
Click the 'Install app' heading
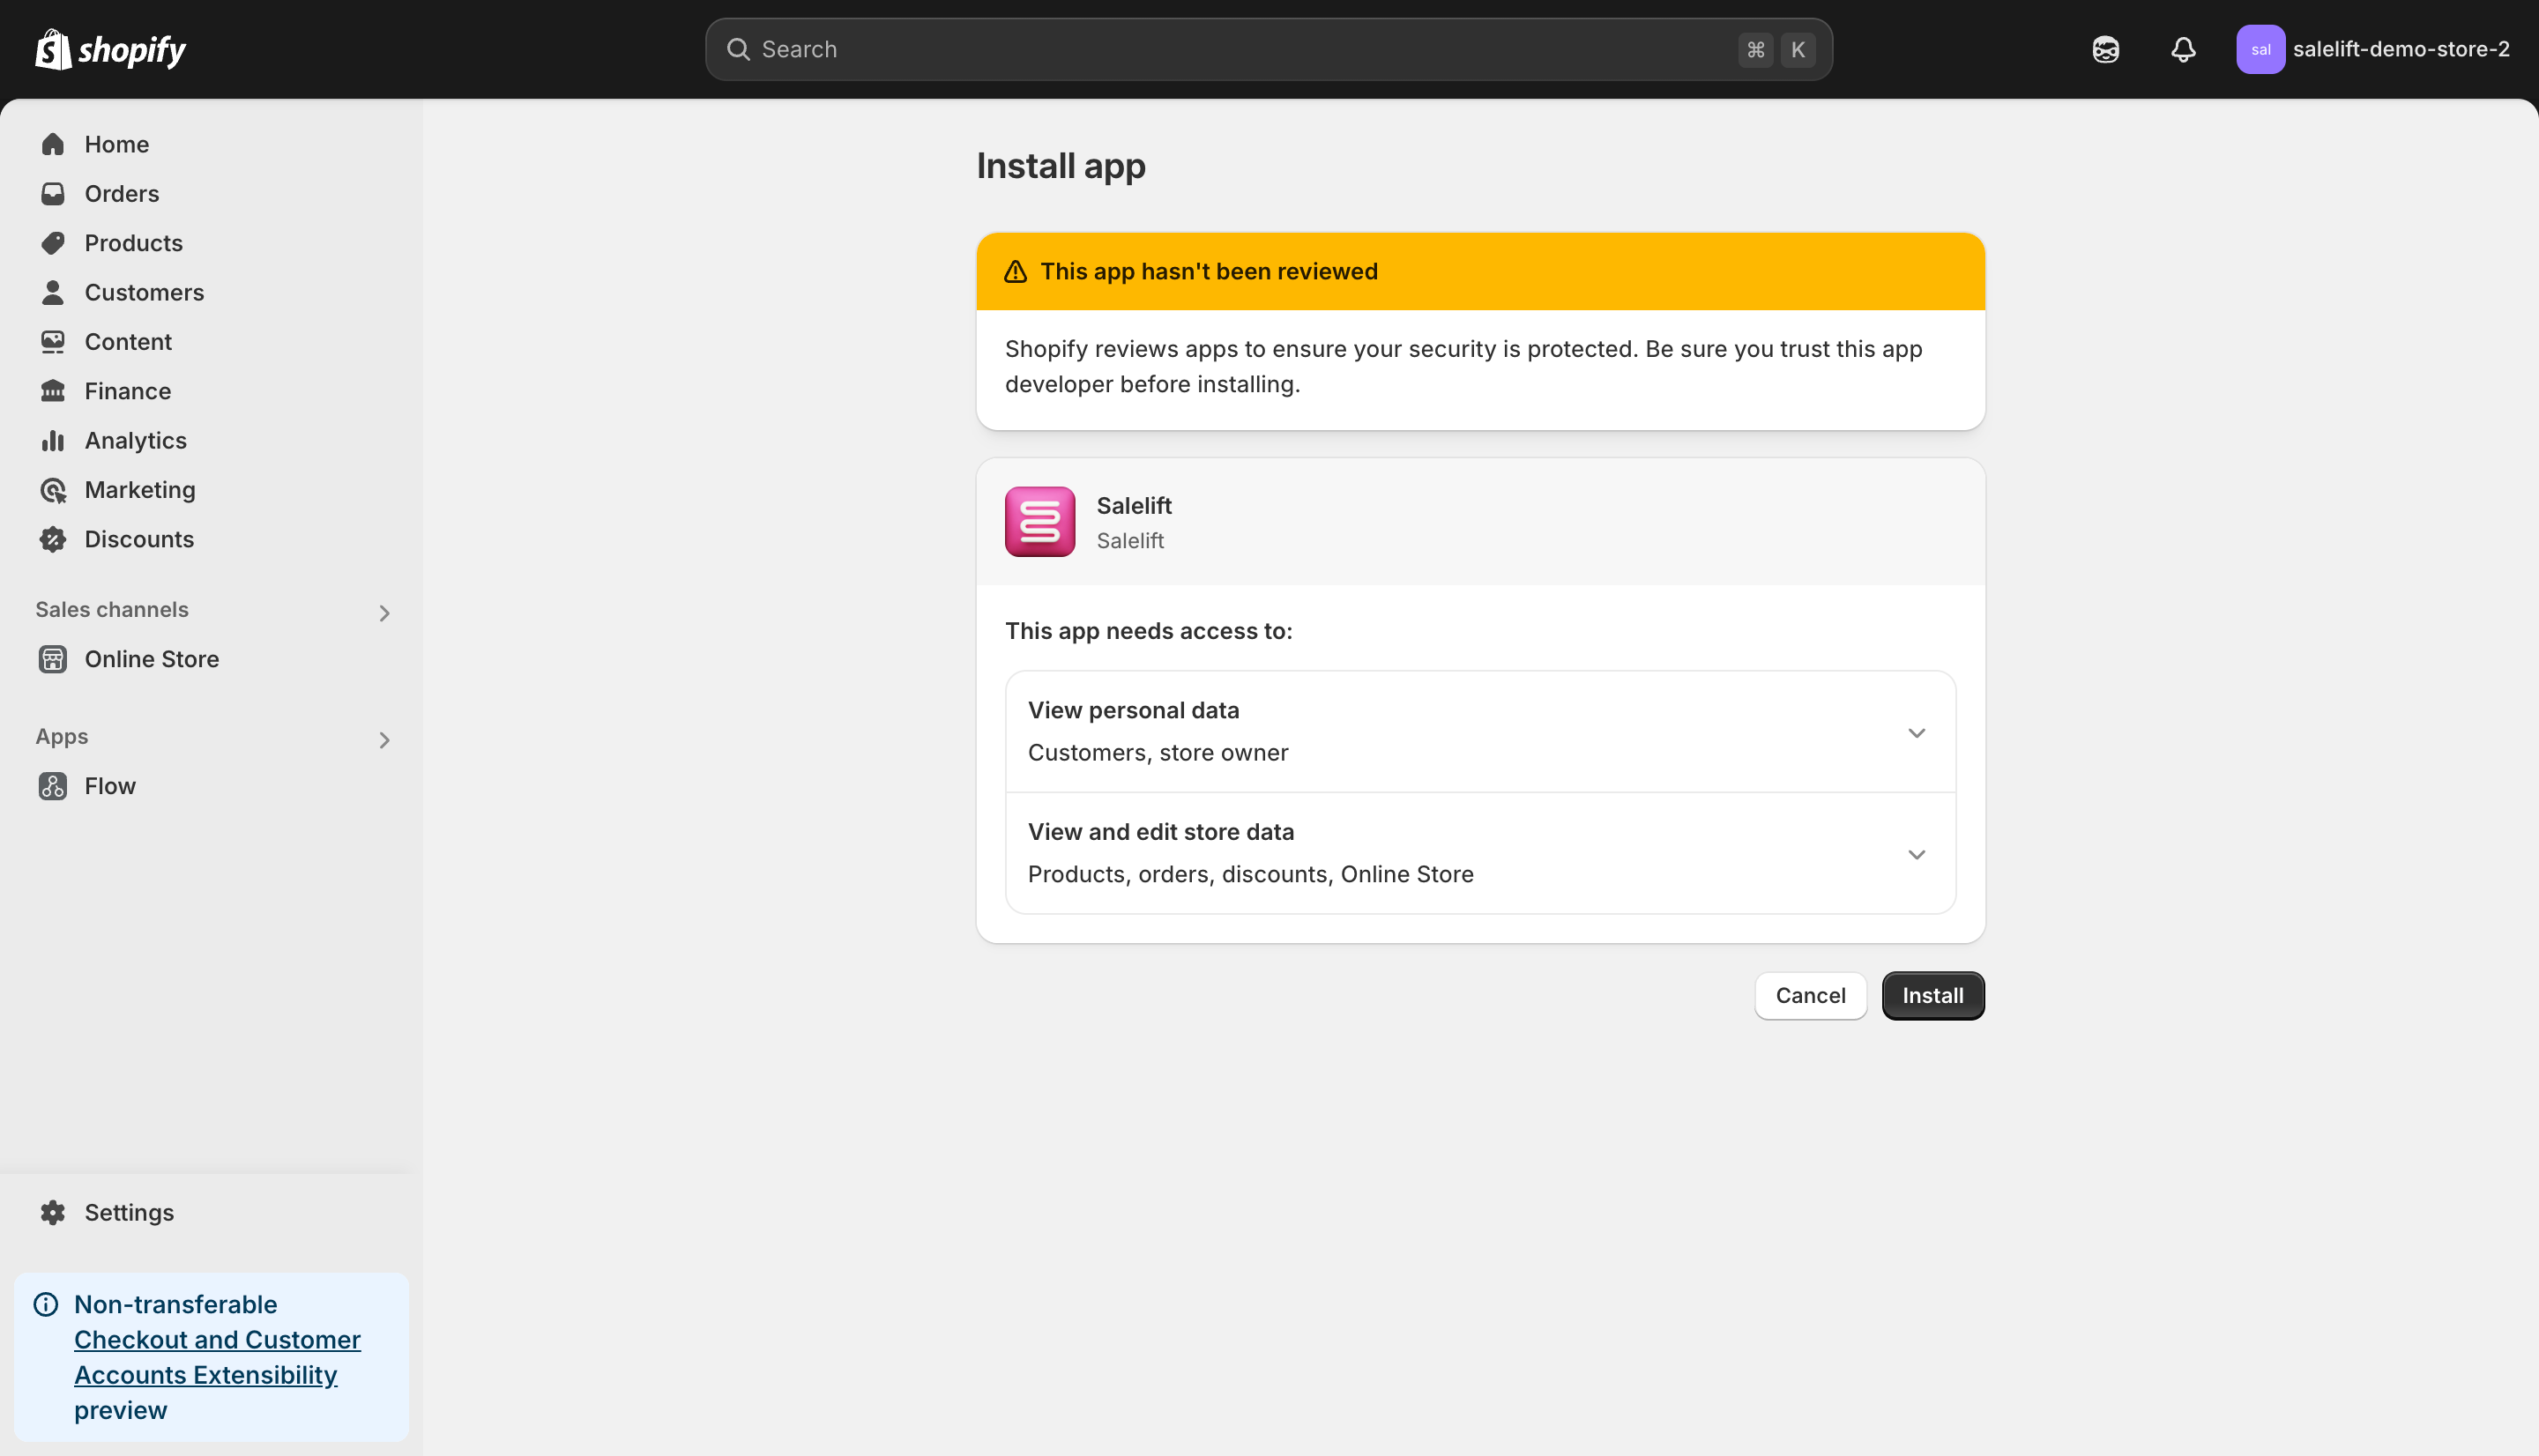point(1060,166)
